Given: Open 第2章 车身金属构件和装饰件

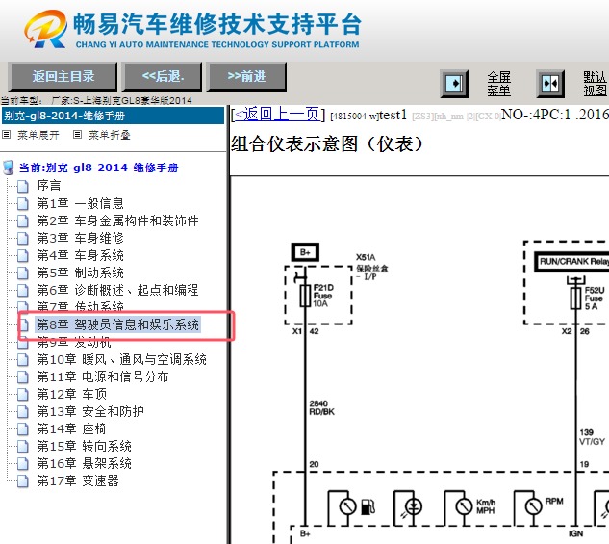Looking at the screenshot, I should 117,220.
